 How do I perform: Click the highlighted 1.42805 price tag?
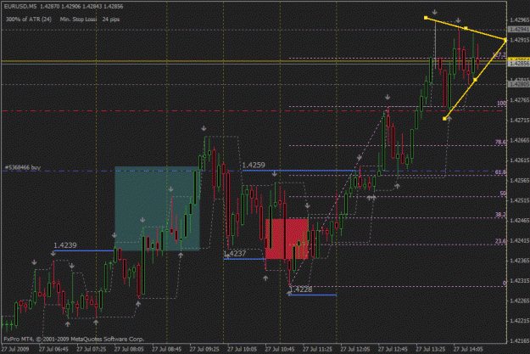pyautogui.click(x=519, y=84)
